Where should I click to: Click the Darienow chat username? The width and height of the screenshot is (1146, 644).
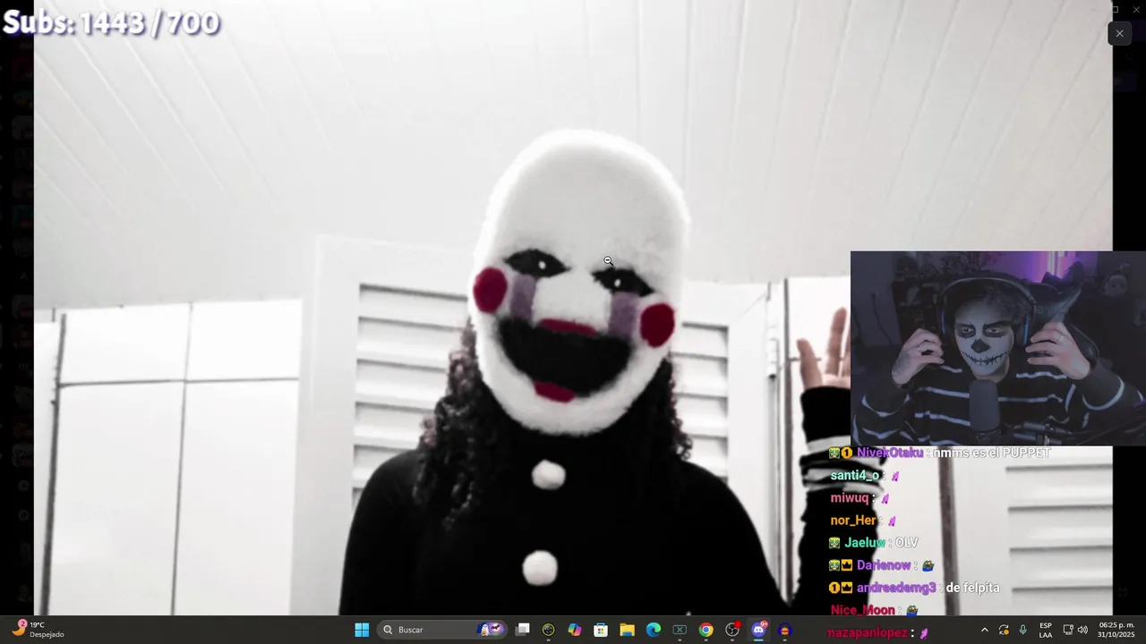[884, 564]
